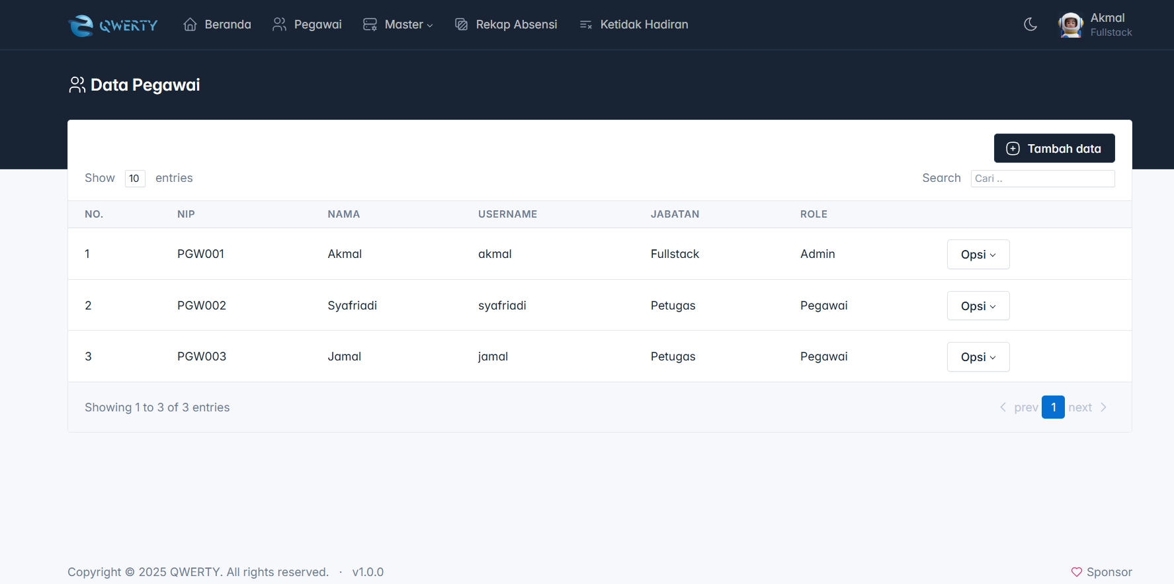The width and height of the screenshot is (1174, 584).
Task: Click the prev pagination link
Action: [1026, 407]
